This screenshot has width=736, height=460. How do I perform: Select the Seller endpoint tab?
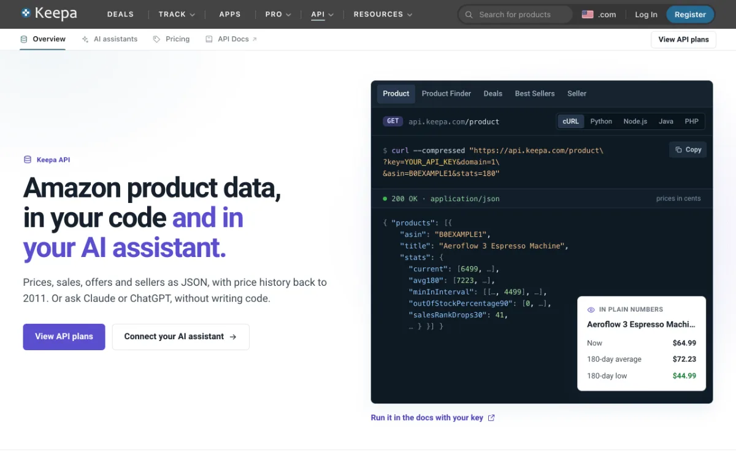(577, 94)
